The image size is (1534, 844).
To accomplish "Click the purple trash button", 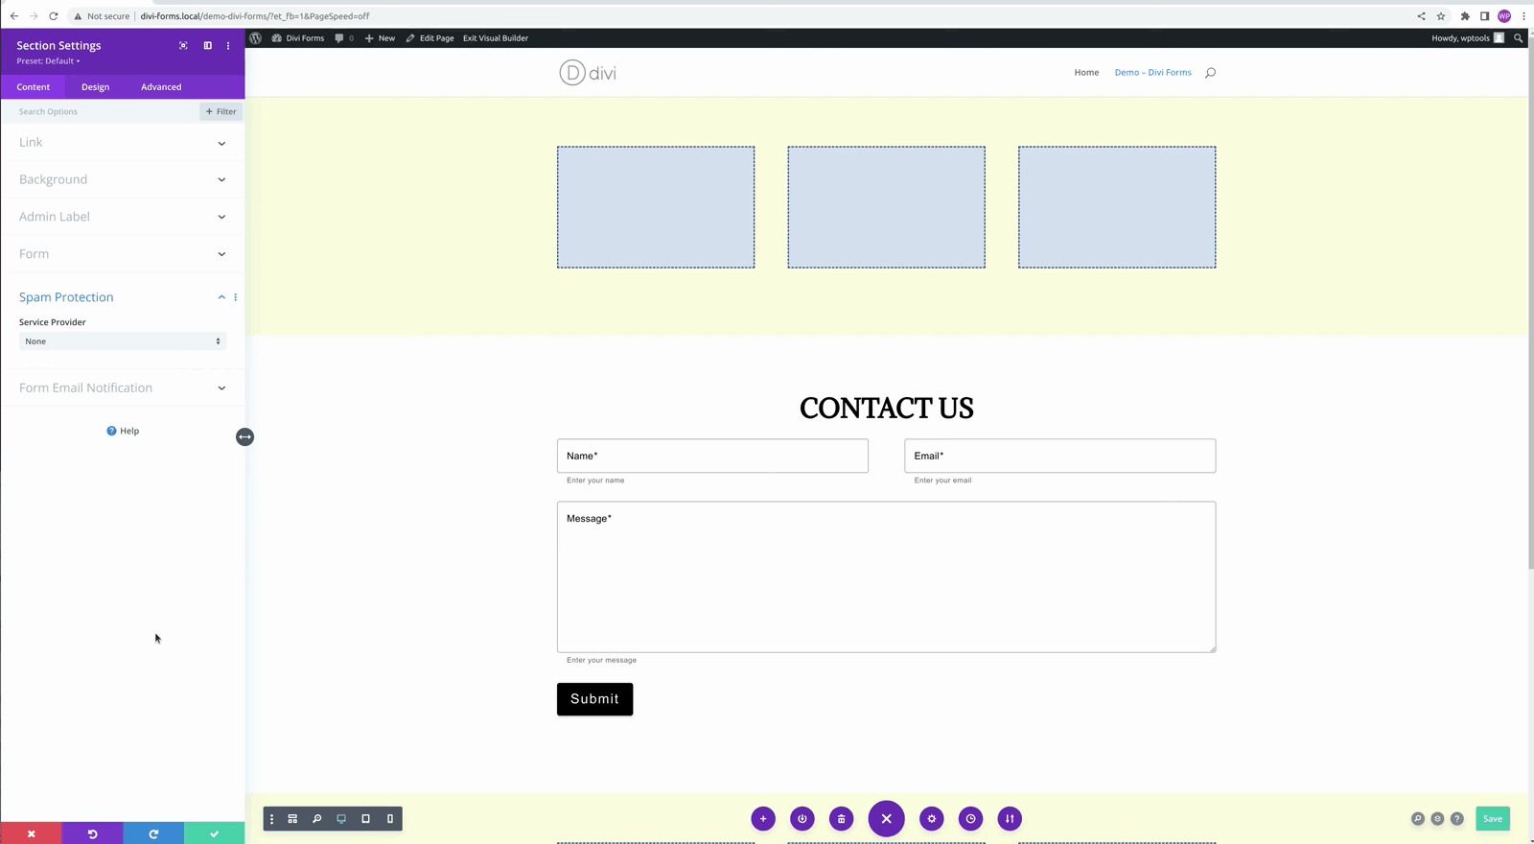I will click(841, 819).
